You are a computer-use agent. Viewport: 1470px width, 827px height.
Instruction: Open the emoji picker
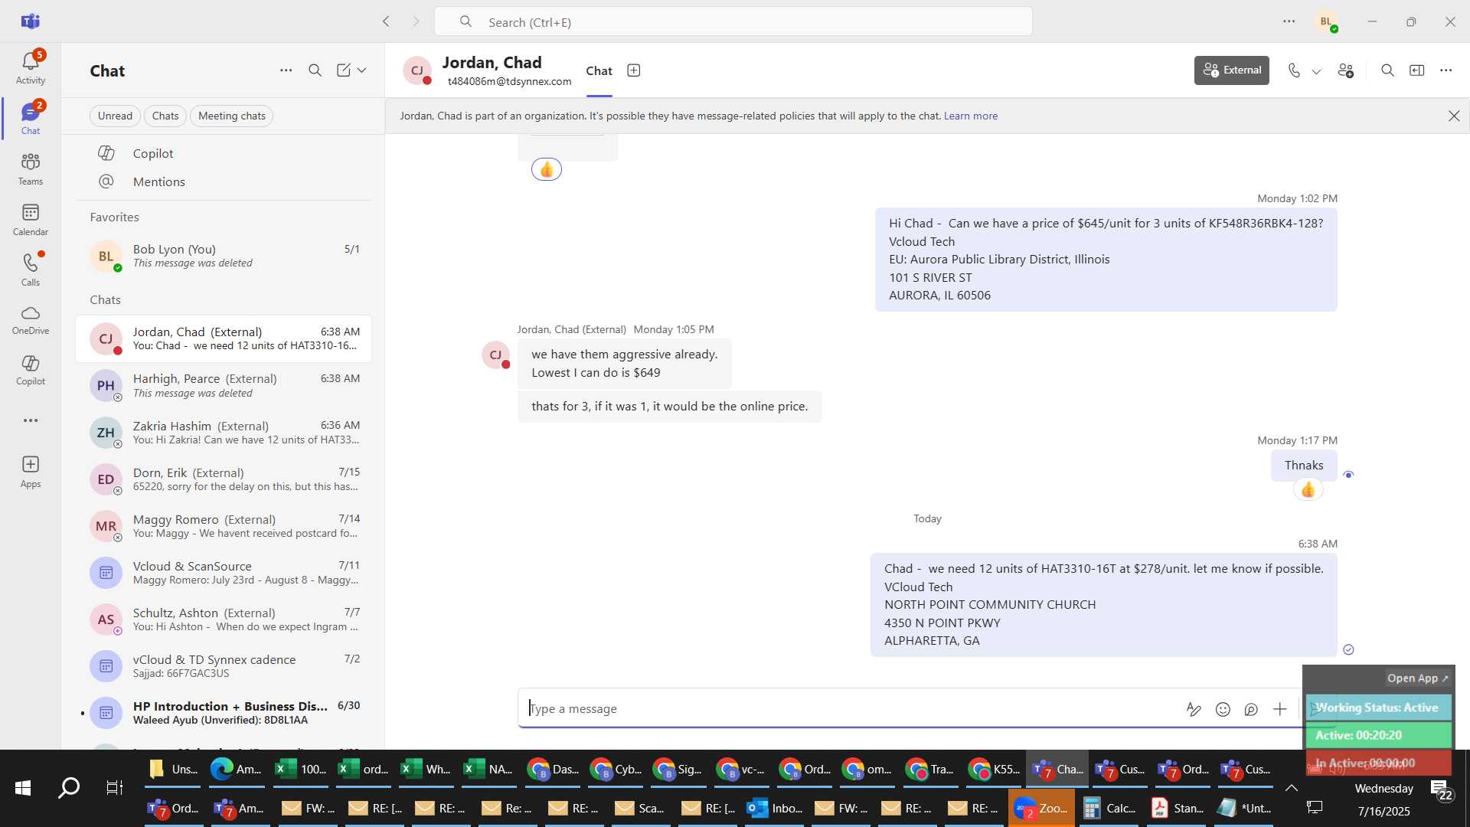(1223, 709)
